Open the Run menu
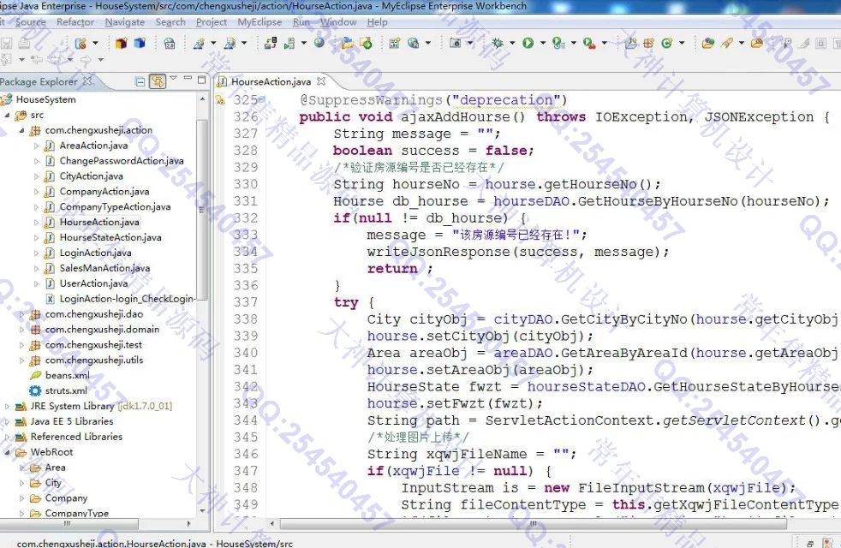The height and width of the screenshot is (548, 841). [301, 22]
